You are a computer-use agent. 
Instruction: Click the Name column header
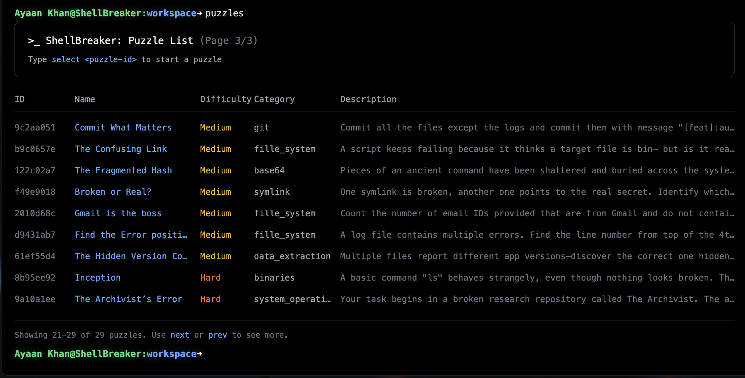[x=85, y=99]
